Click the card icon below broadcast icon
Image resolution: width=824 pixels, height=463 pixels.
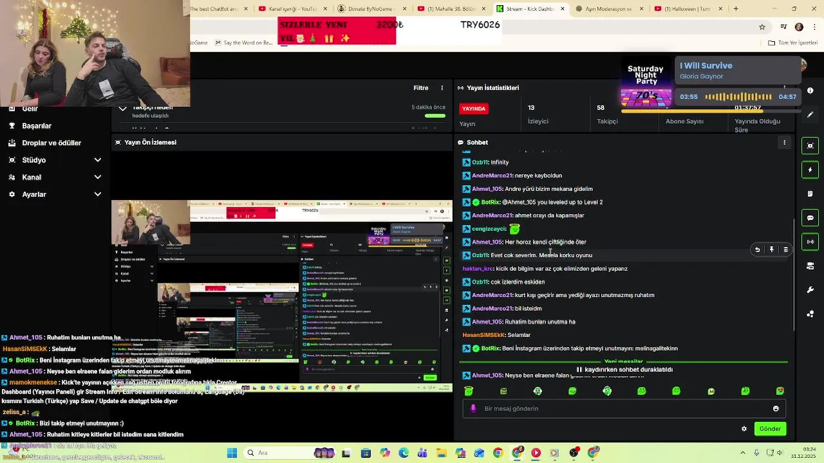(810, 266)
